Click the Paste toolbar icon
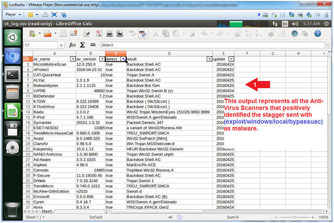The width and height of the screenshot is (334, 223). point(176,34)
